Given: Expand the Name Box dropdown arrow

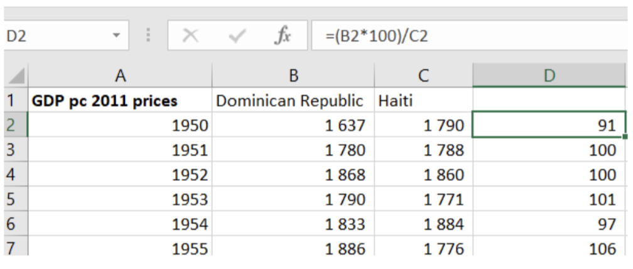Looking at the screenshot, I should [116, 36].
